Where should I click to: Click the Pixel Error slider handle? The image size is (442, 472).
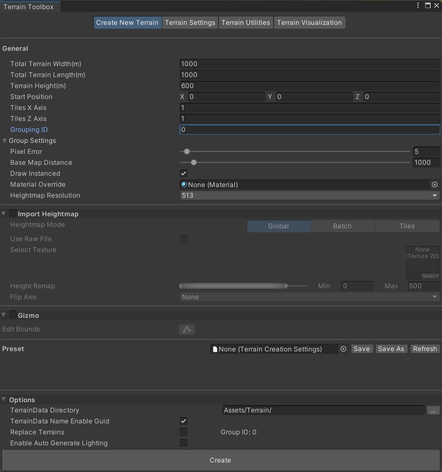(x=187, y=152)
